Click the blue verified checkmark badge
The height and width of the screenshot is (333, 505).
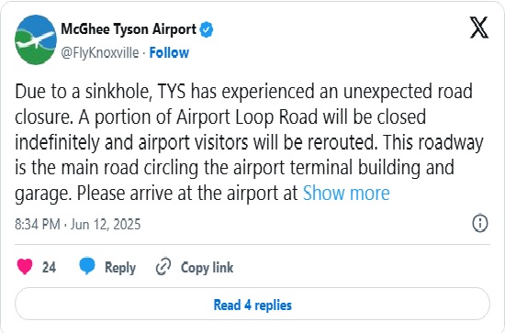click(x=206, y=29)
